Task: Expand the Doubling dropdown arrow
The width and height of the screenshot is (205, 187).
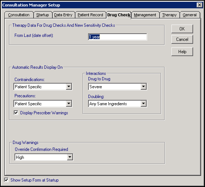Action: [143, 104]
